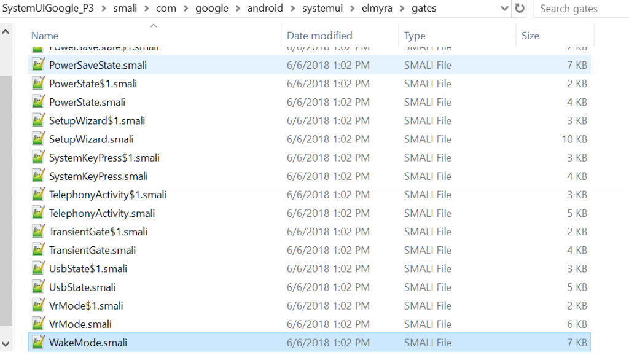629x355 pixels.
Task: Select the TelephonyActivity.smali file icon
Action: pyautogui.click(x=38, y=213)
